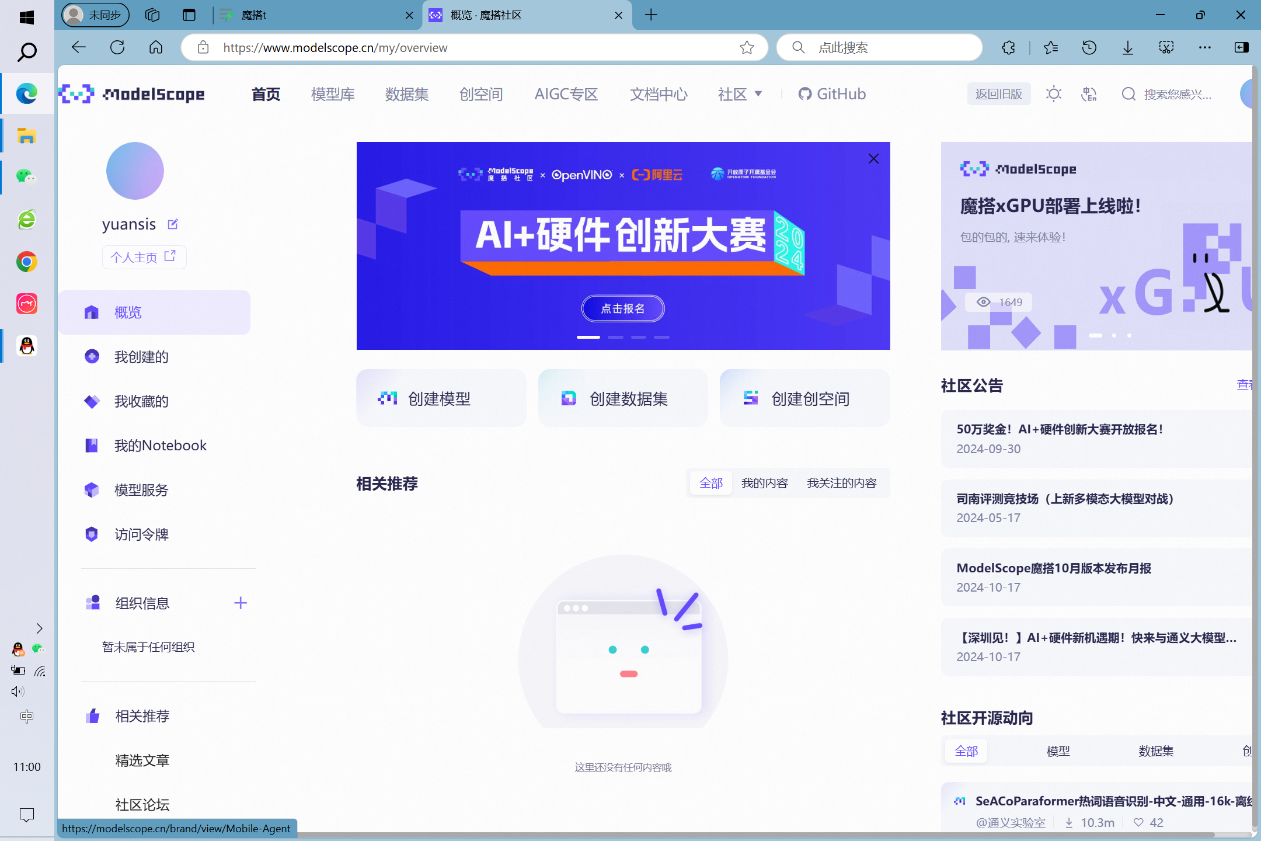This screenshot has height=841, width=1261.
Task: Open File Explorer from taskbar
Action: 27,135
